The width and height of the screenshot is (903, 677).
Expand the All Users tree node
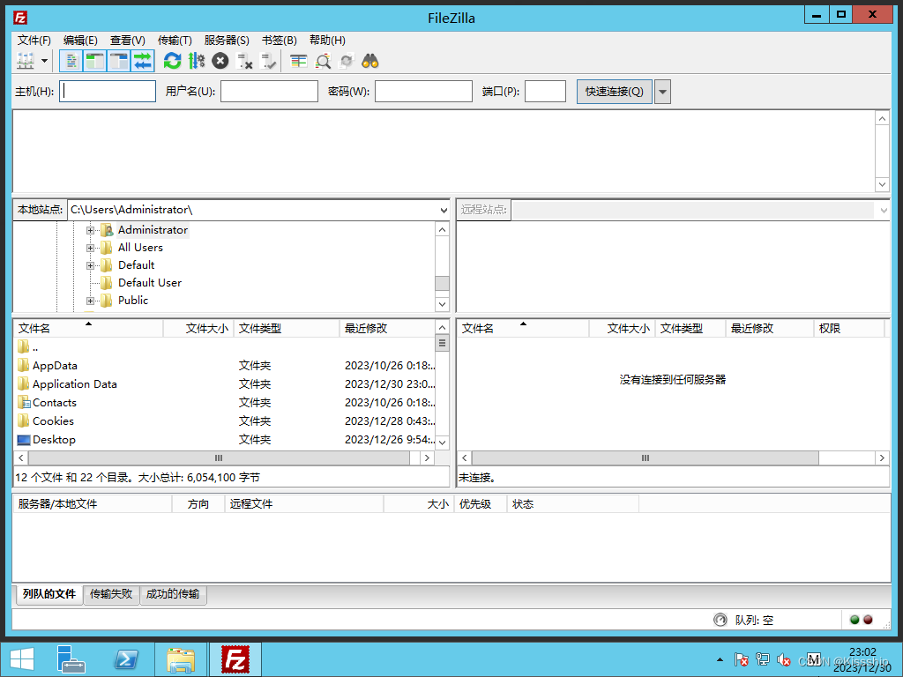click(x=90, y=248)
